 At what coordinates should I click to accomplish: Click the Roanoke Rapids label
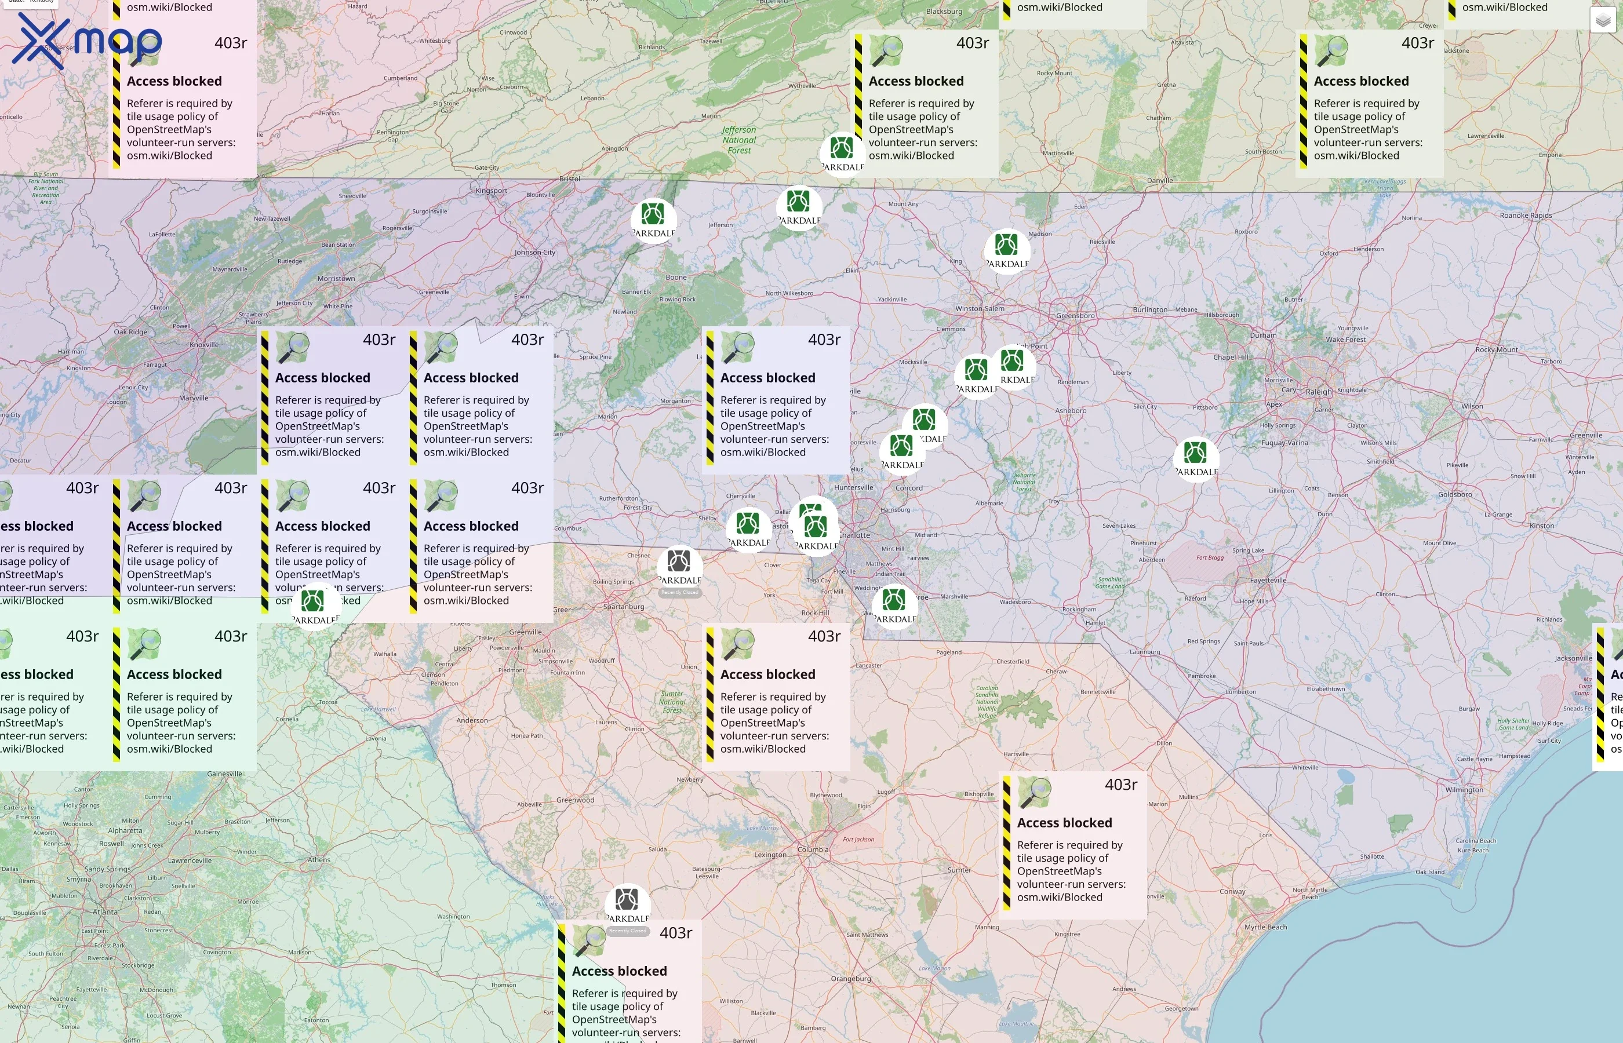point(1526,216)
